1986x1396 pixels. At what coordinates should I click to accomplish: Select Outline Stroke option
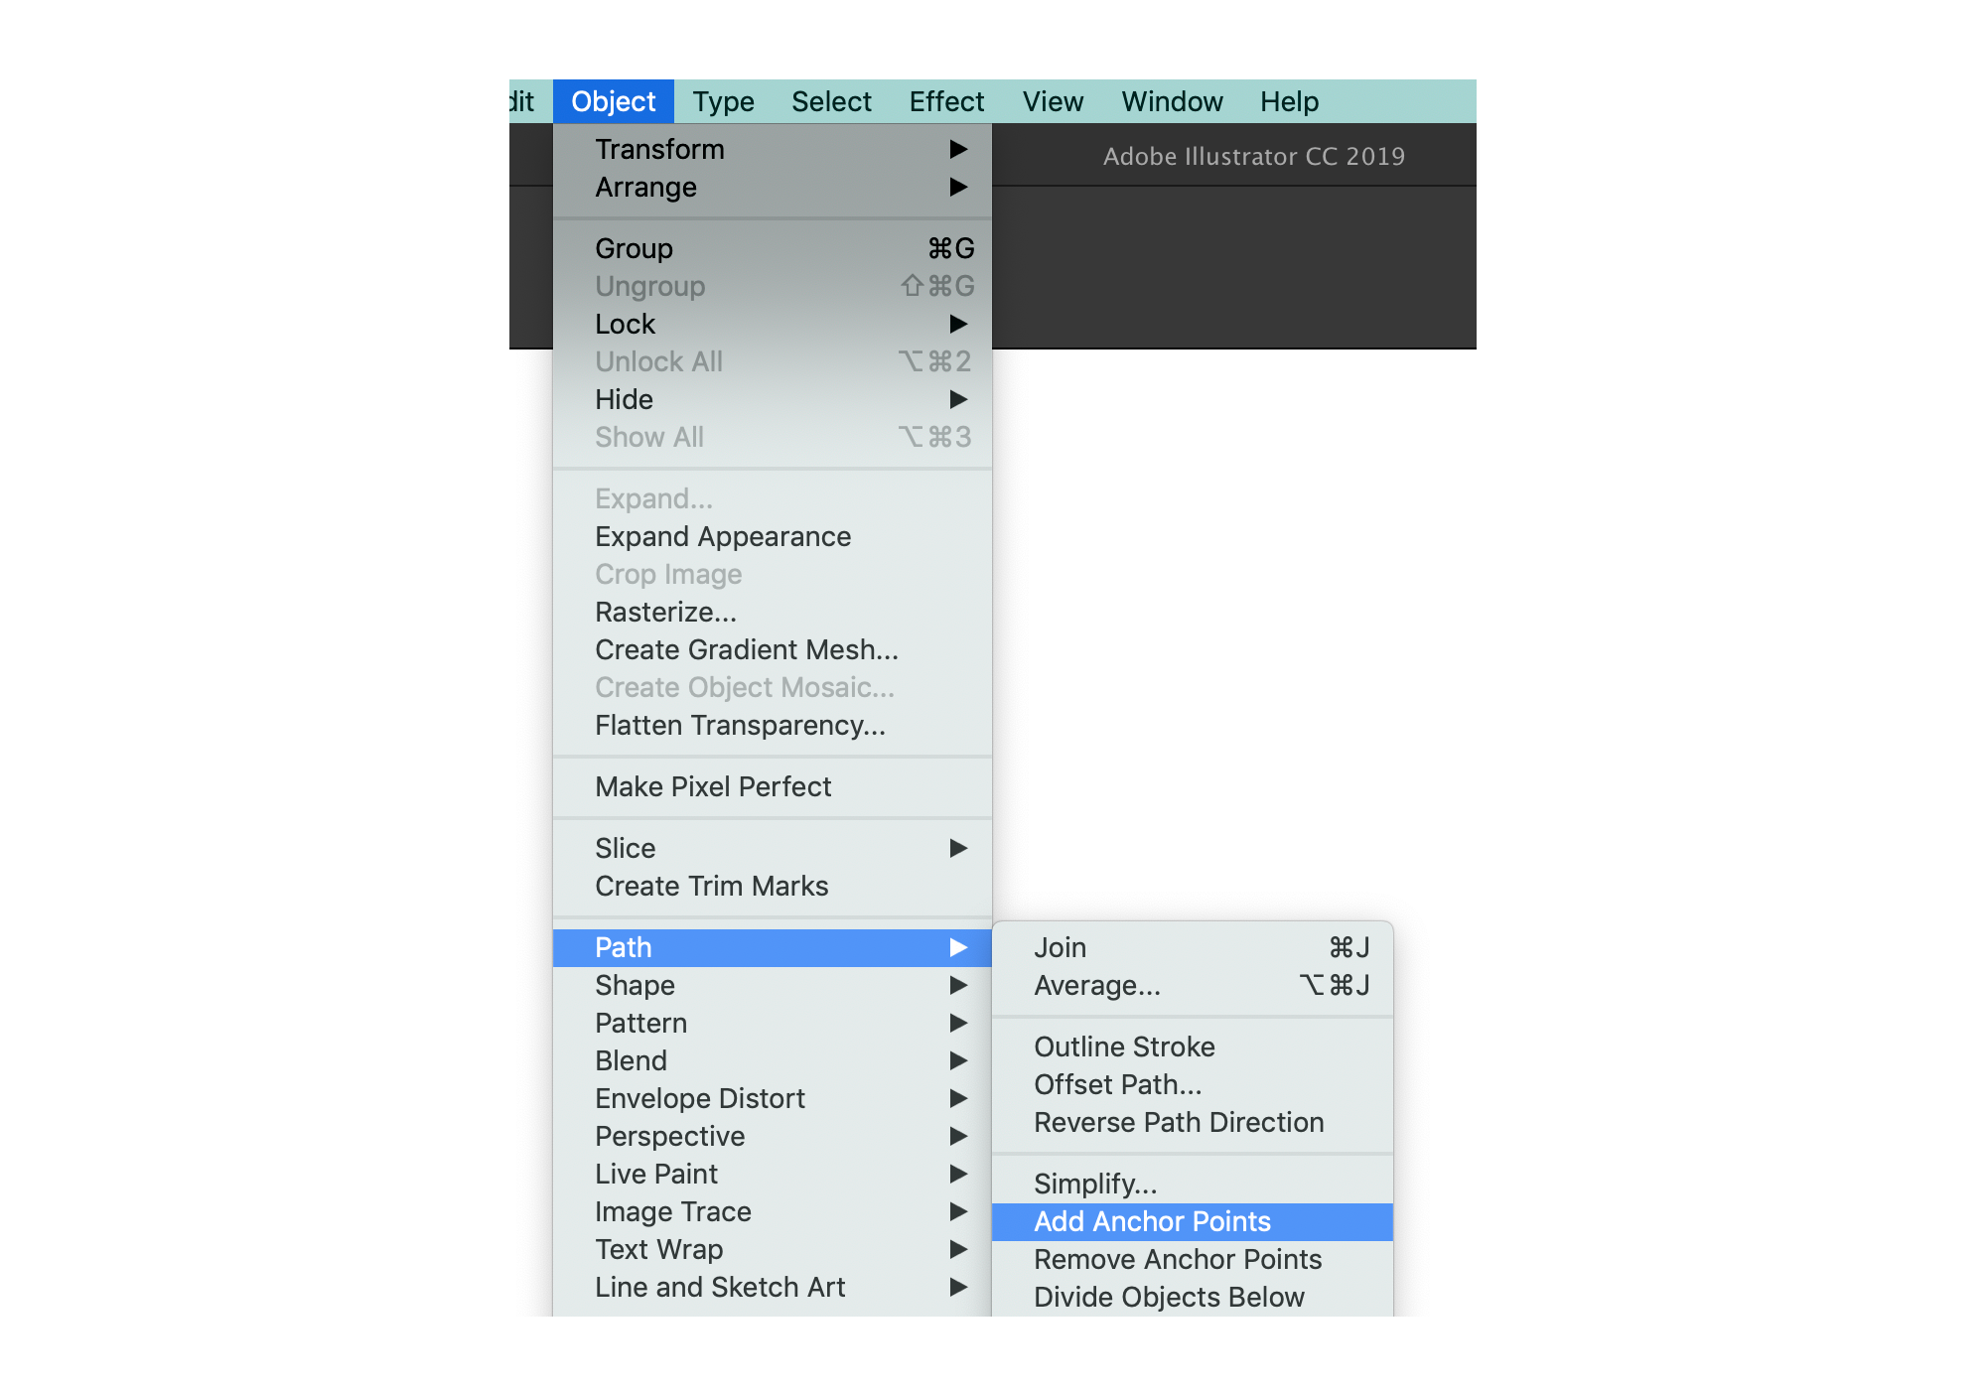click(1124, 1047)
